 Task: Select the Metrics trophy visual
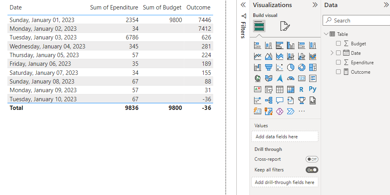pos(301,100)
